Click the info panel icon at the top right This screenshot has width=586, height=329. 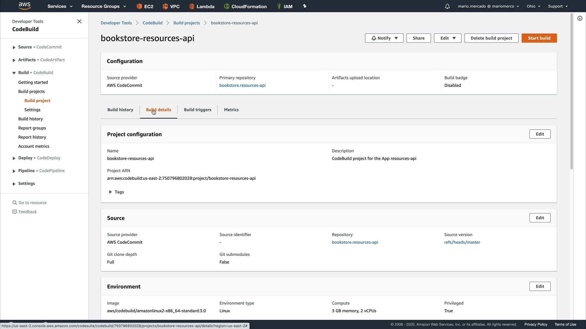click(x=580, y=18)
